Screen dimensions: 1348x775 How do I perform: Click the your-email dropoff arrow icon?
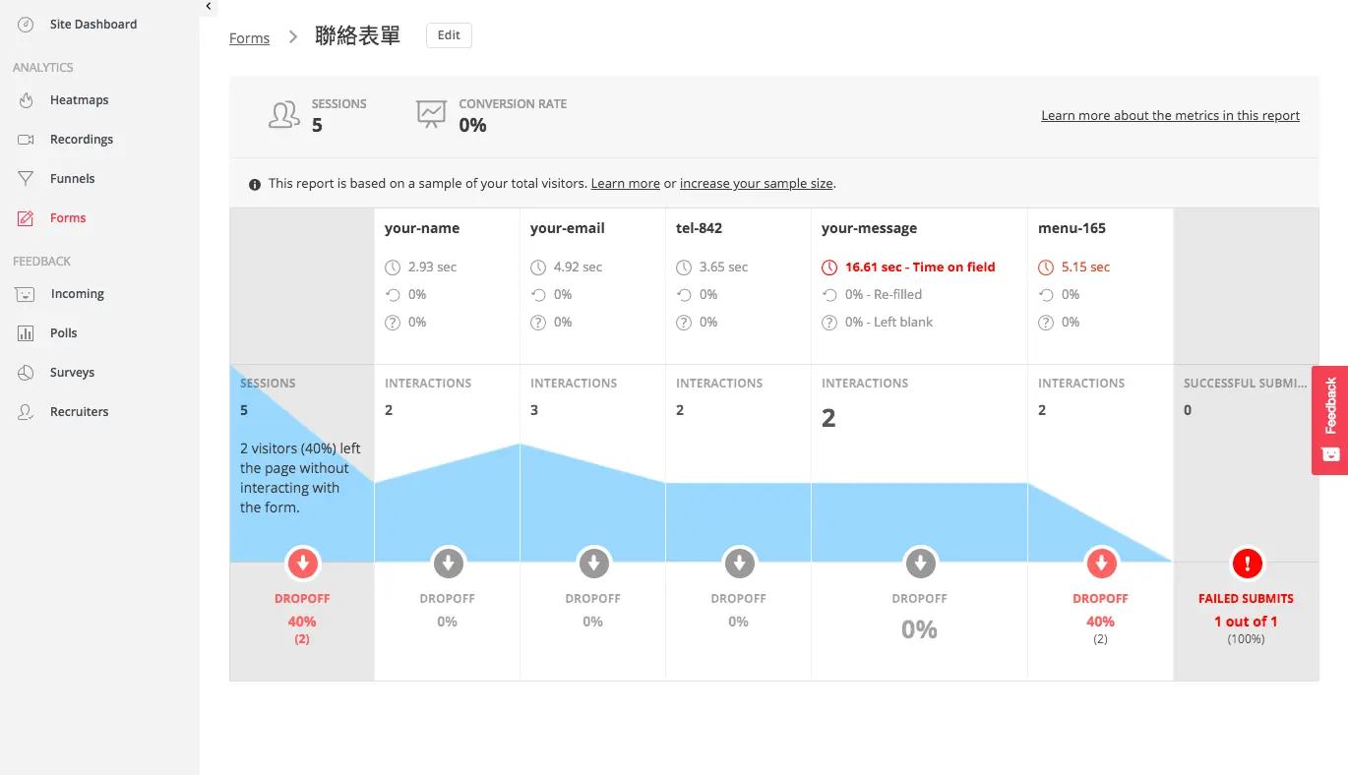click(593, 564)
